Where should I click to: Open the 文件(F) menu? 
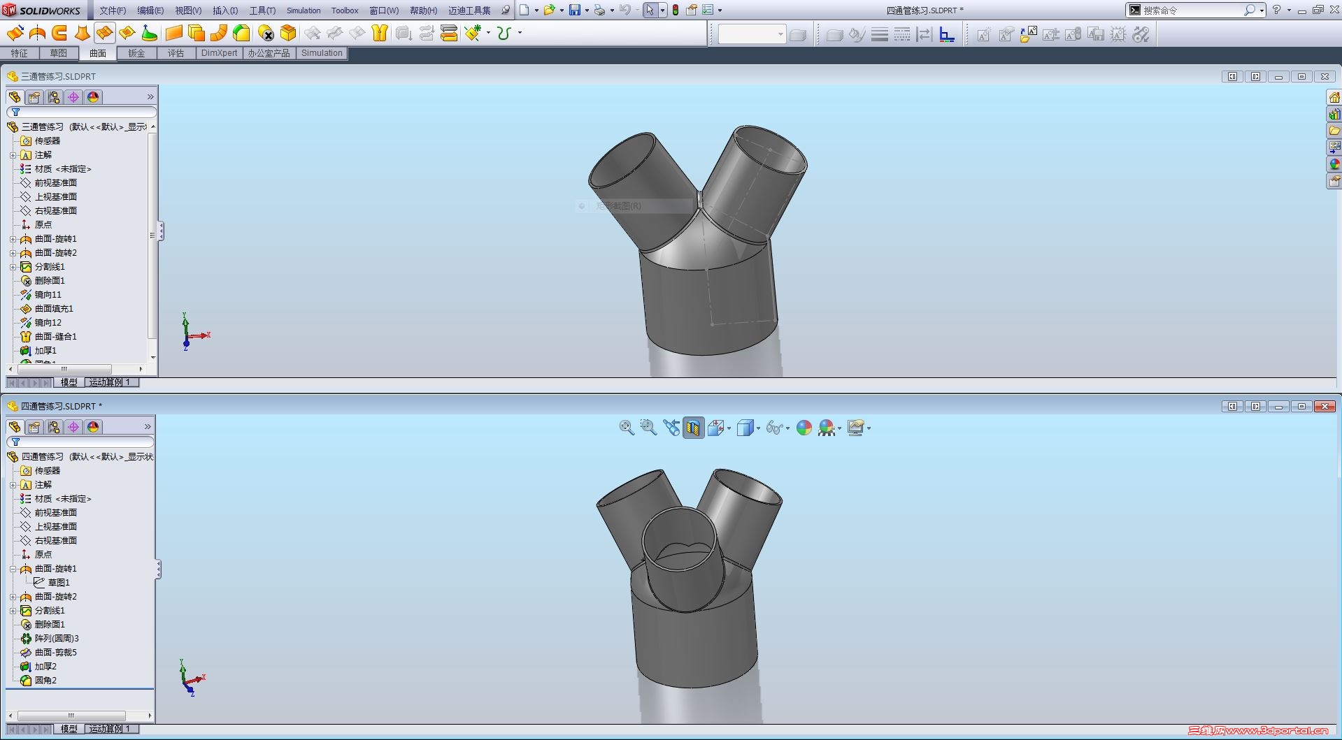113,10
